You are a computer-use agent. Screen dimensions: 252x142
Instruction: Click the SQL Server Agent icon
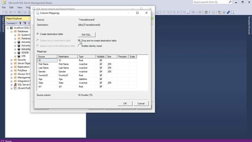tap(15, 84)
